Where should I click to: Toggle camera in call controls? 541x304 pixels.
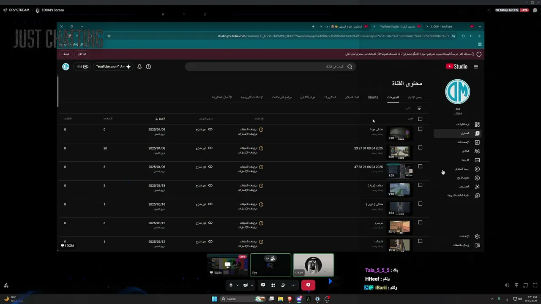pos(245,285)
